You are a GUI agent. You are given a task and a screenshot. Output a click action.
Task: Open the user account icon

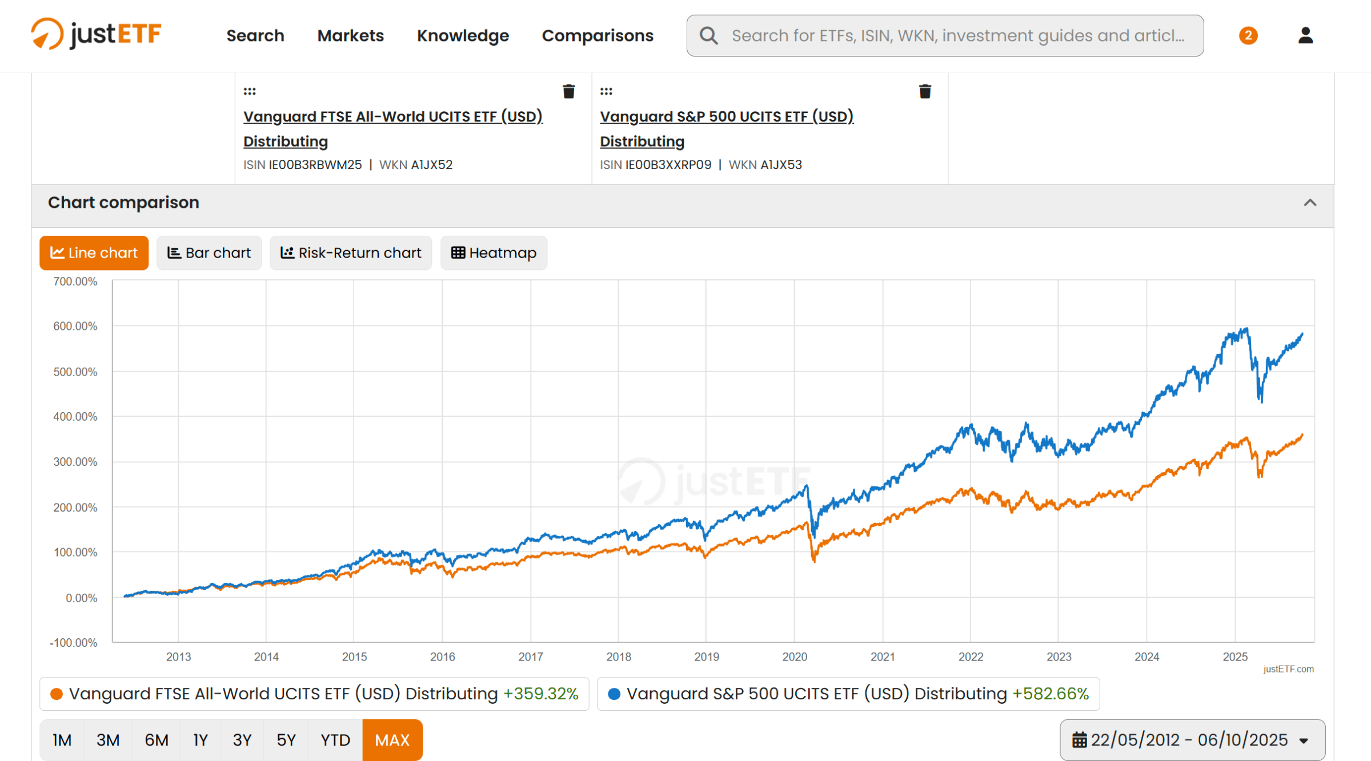[x=1305, y=35]
